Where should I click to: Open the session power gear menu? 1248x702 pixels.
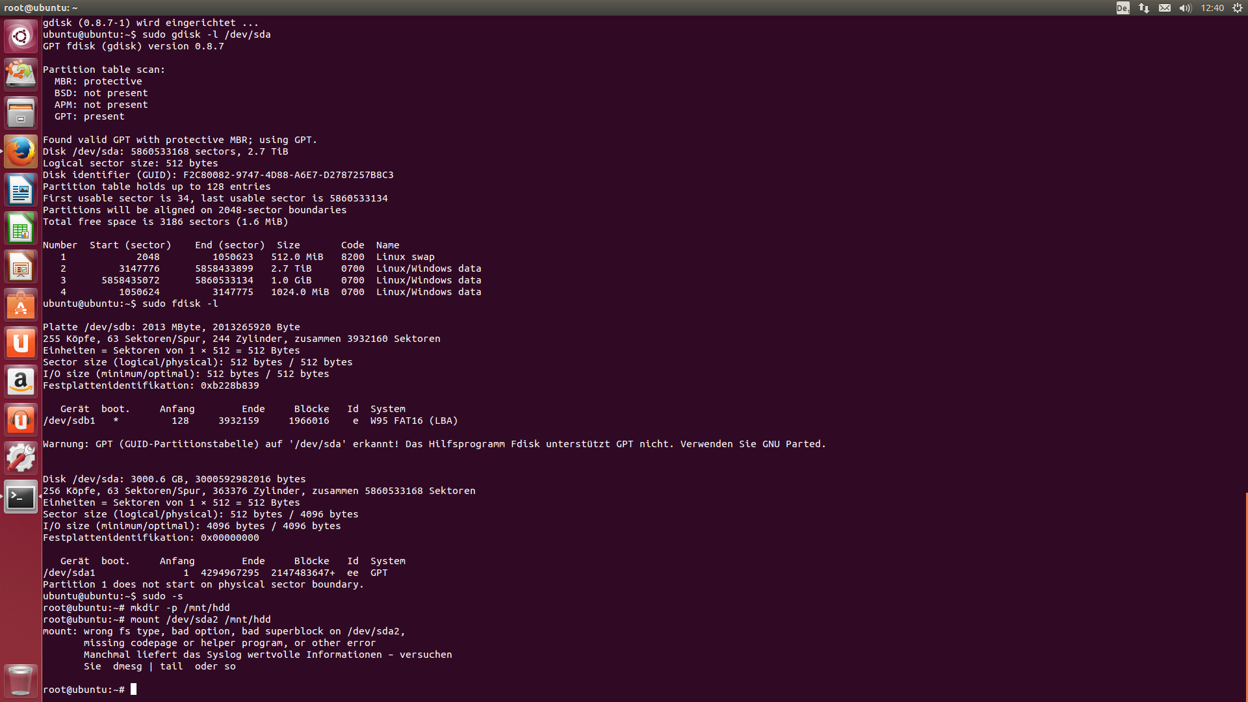[1238, 8]
